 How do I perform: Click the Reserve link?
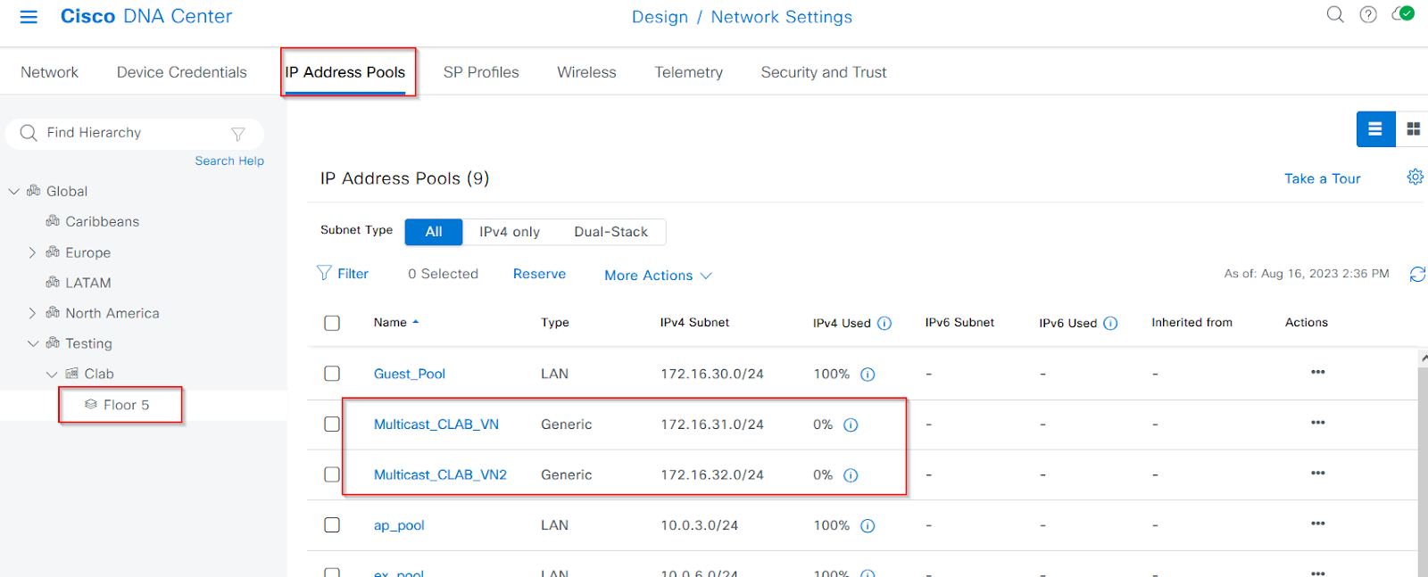click(539, 274)
